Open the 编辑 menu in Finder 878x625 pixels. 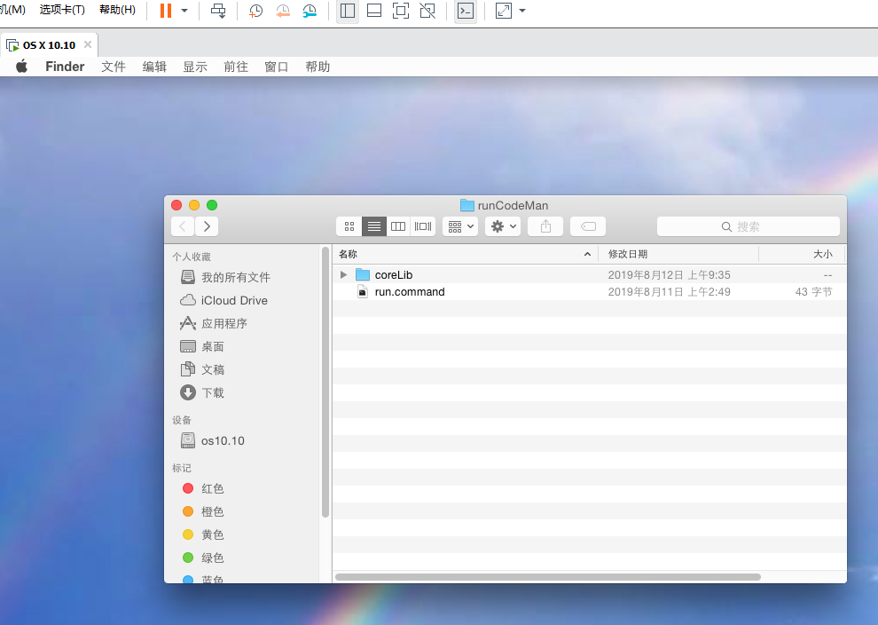tap(154, 67)
